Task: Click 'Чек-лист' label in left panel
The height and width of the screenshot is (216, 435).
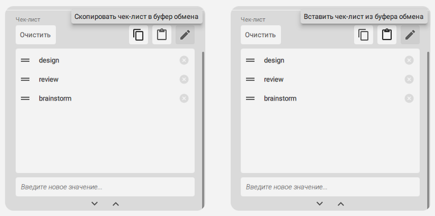Action: (x=28, y=20)
